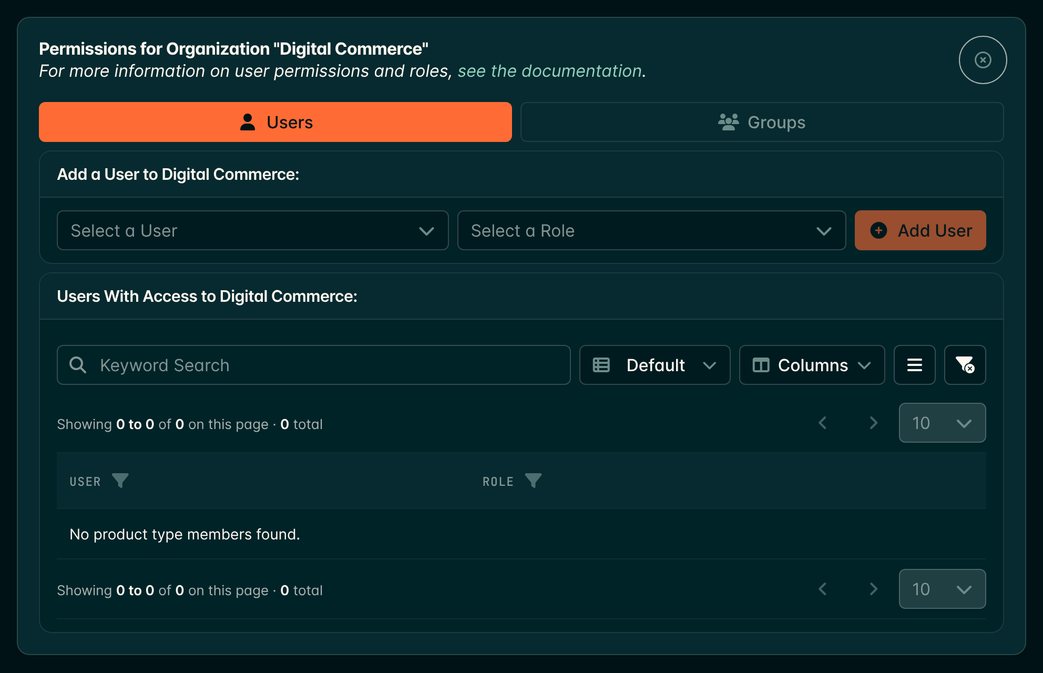Screen dimensions: 1043x673
Task: Open the documentation link
Action: tap(549, 71)
